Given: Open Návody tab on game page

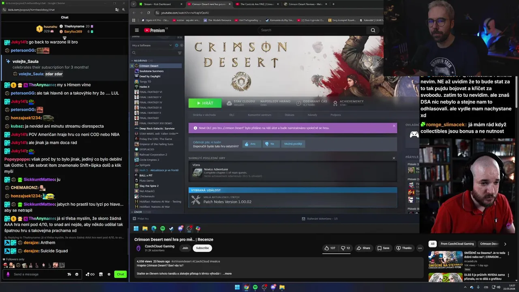Looking at the screenshot, I should coord(312,115).
